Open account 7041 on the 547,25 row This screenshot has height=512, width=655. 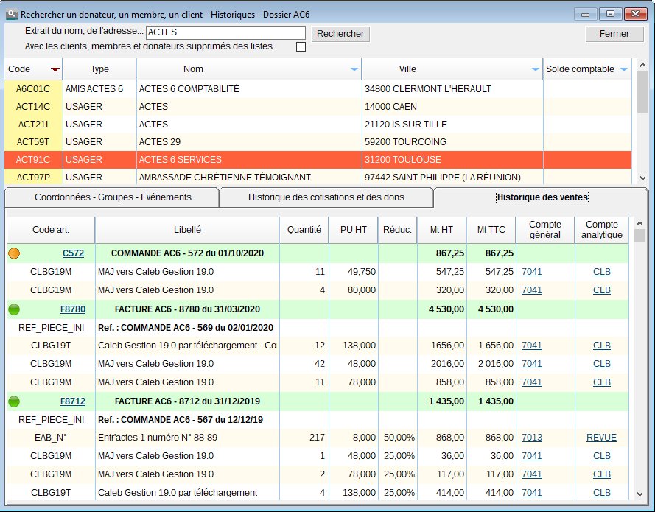pyautogui.click(x=532, y=271)
